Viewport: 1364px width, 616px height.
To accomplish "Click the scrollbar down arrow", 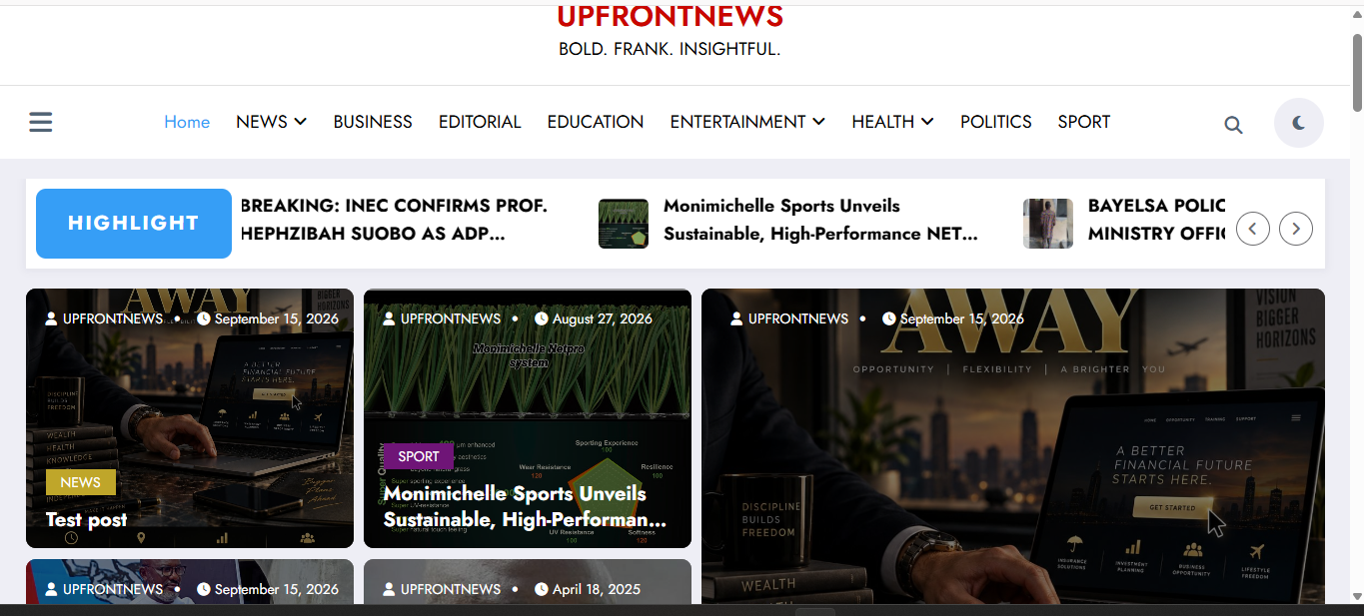I will (1357, 596).
